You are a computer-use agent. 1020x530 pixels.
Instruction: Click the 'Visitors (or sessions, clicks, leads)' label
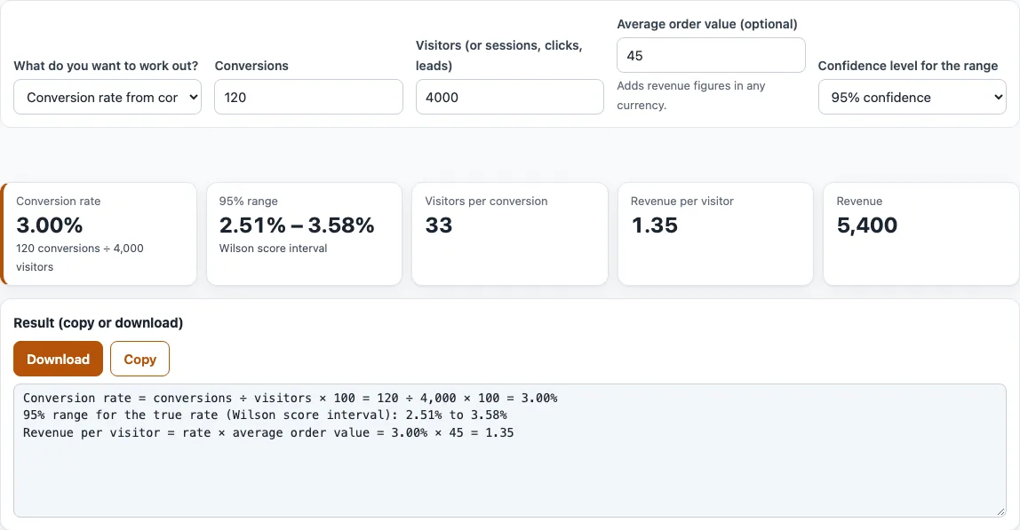tap(499, 55)
